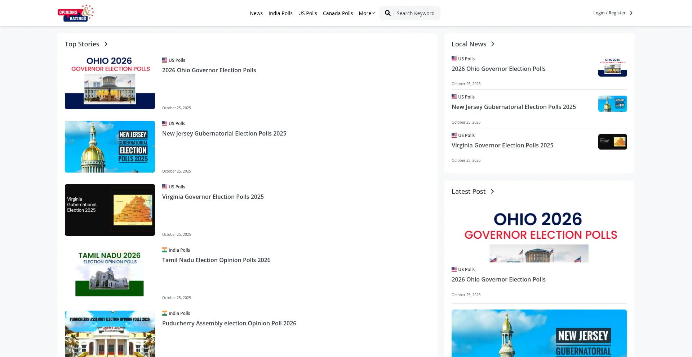Viewport: 692px width, 357px height.
Task: Open Puducherry Assembly election Opinion Poll headline
Action: pos(229,323)
